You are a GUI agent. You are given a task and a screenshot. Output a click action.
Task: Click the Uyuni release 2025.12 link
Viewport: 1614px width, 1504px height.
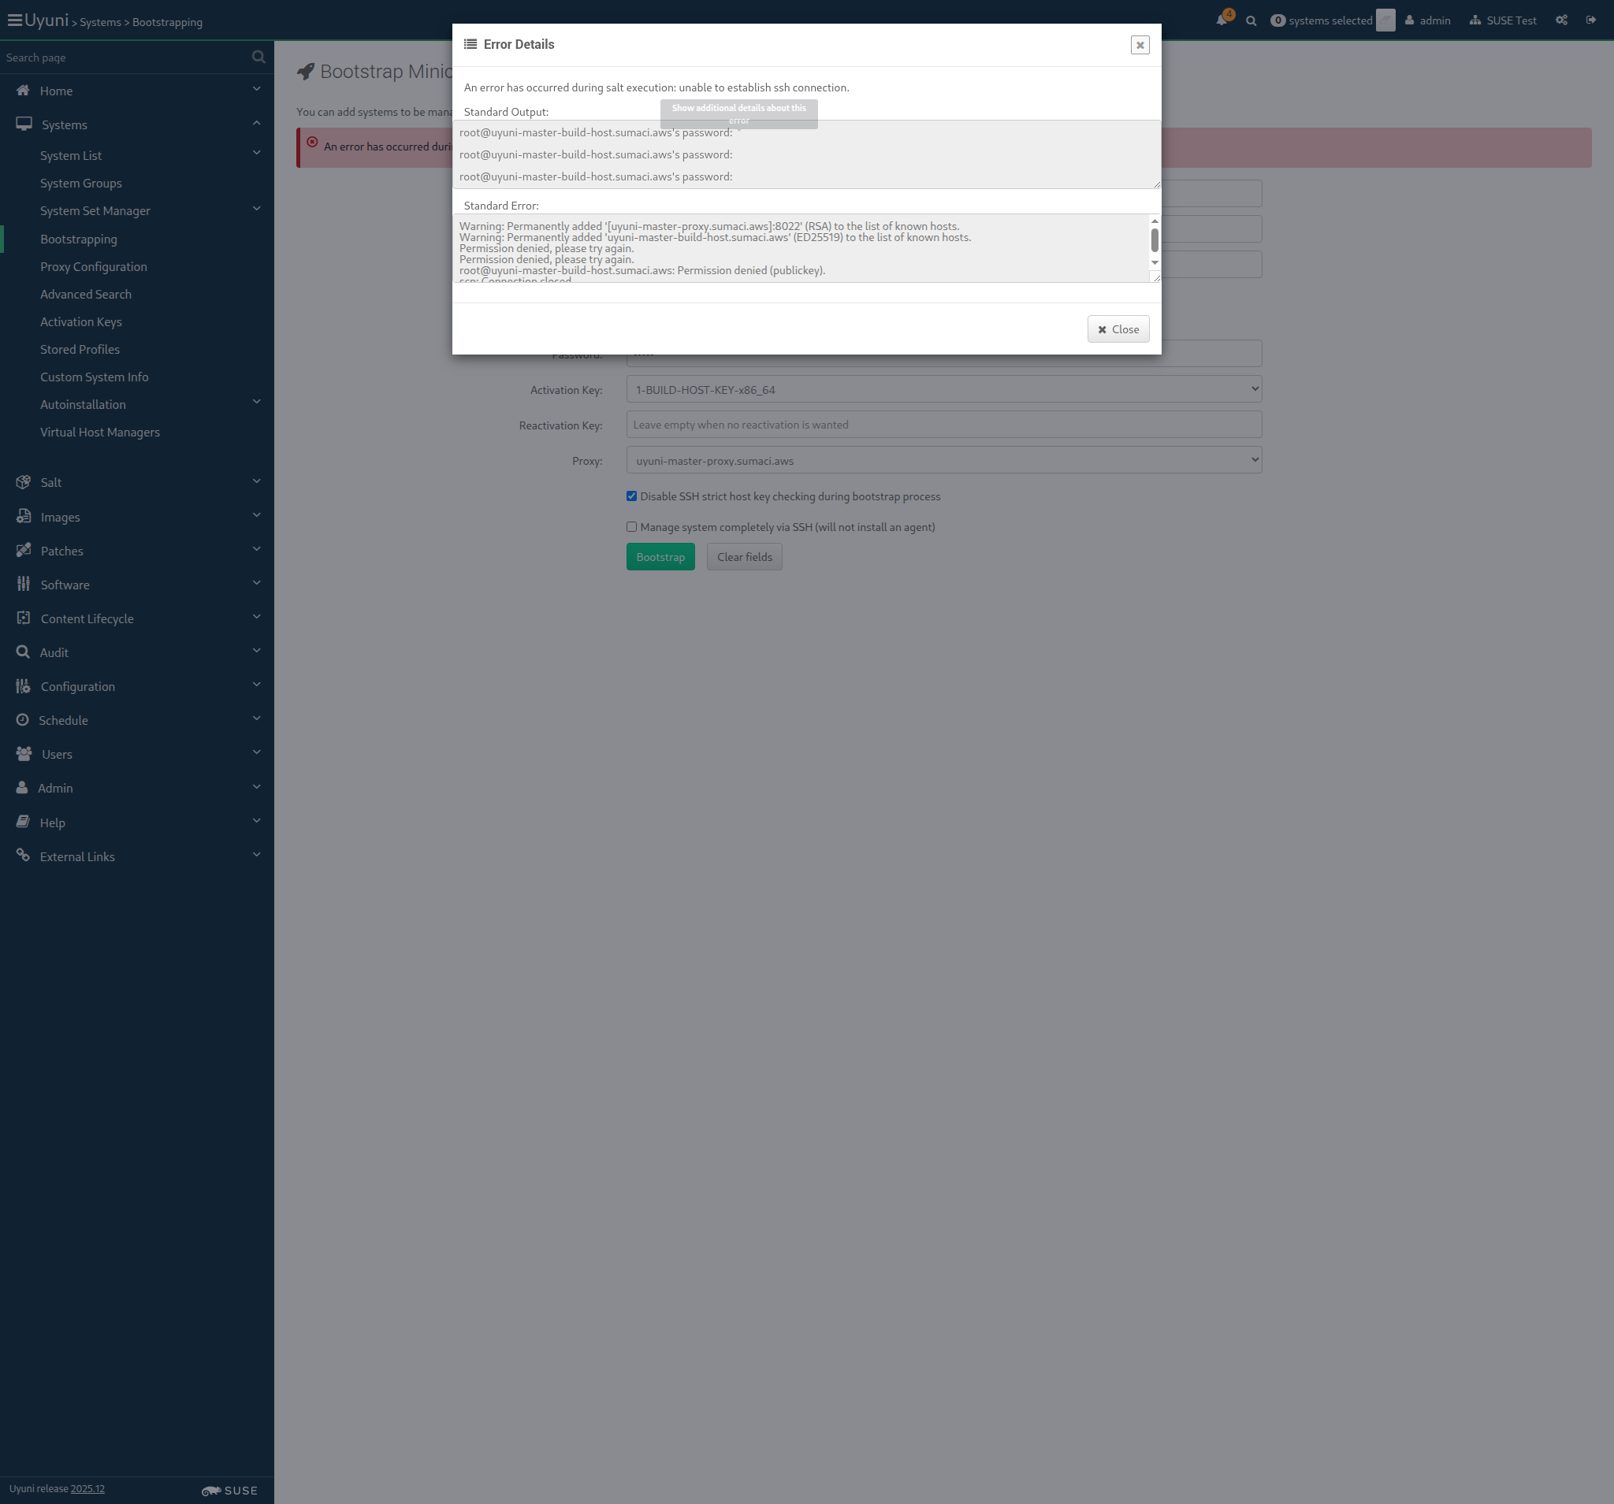[x=87, y=1488]
